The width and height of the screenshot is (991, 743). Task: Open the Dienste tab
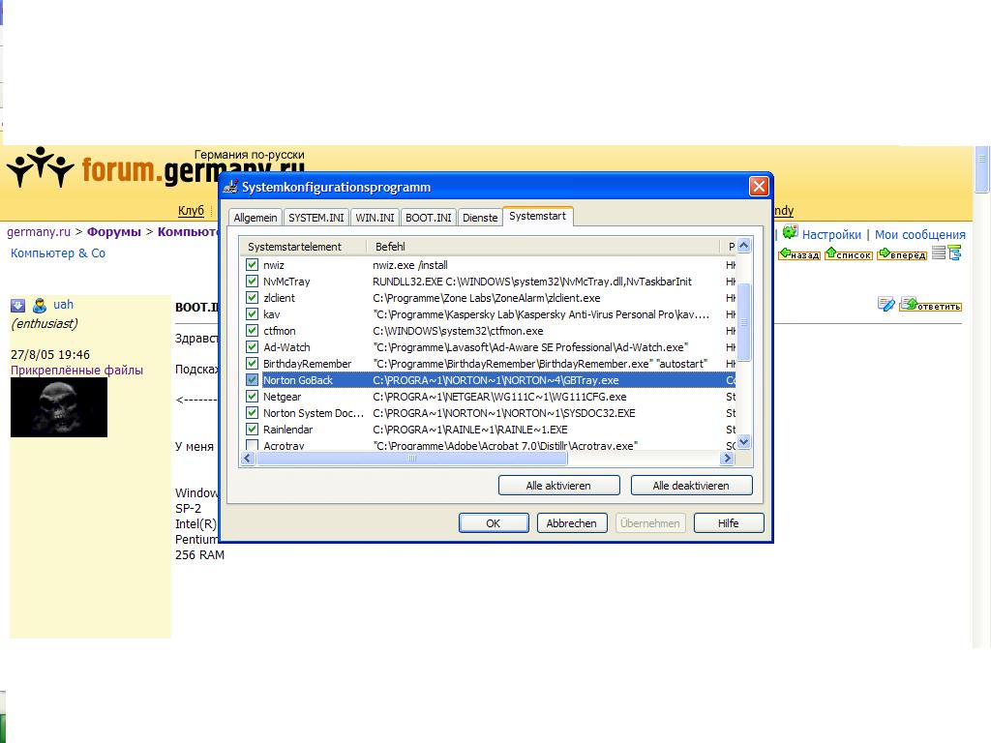point(480,218)
